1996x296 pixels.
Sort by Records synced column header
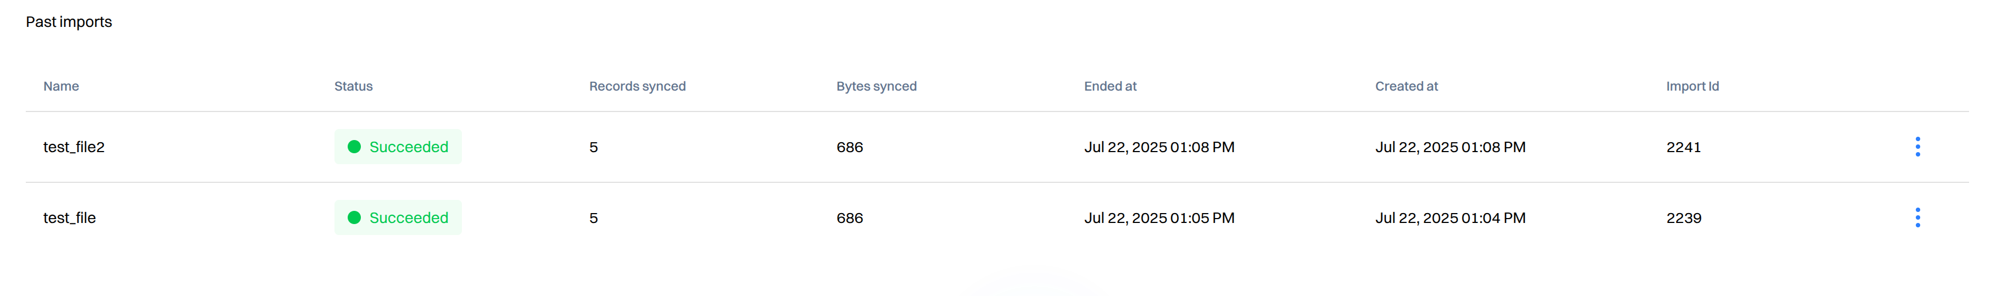(x=637, y=86)
